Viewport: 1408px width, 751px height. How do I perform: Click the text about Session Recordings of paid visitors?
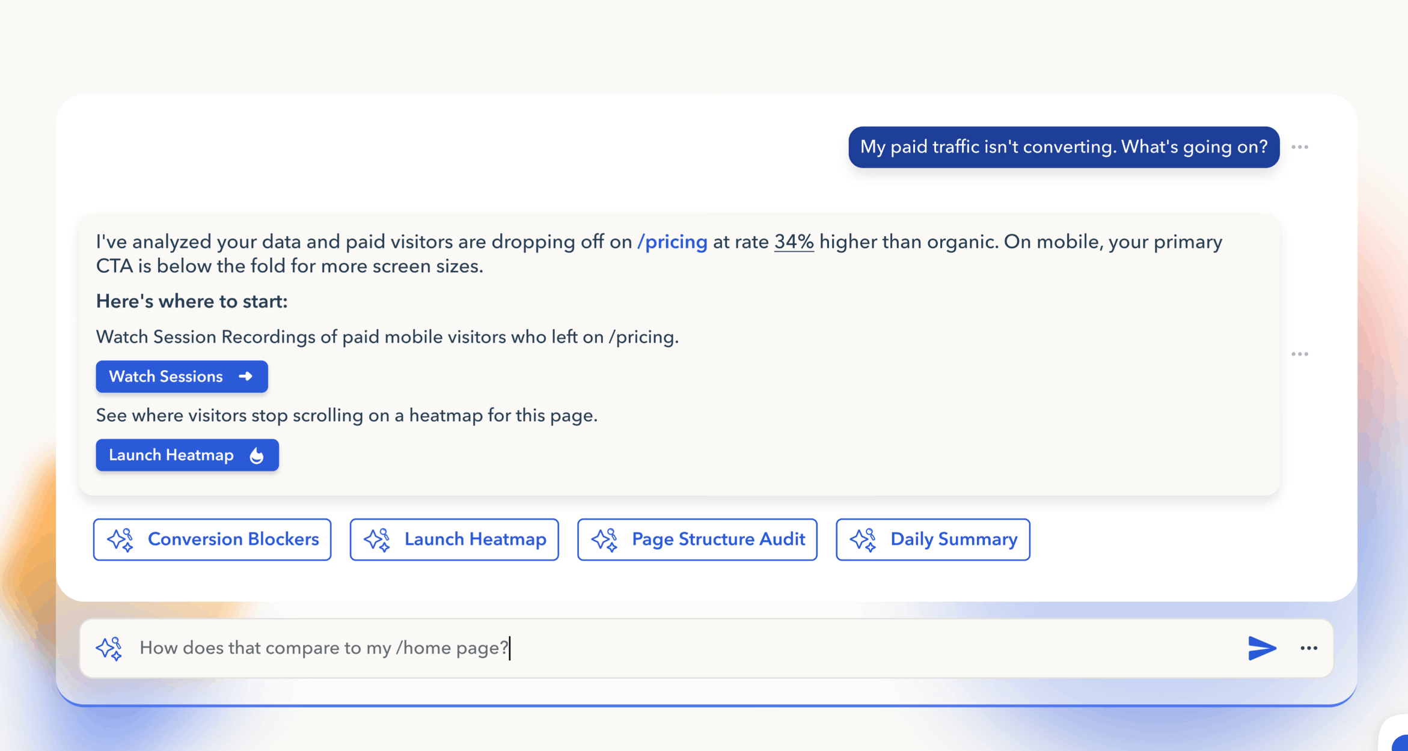[387, 337]
